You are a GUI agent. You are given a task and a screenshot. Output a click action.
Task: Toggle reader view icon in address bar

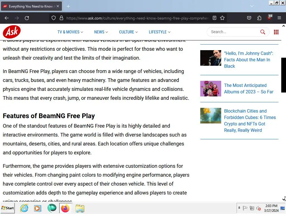pyautogui.click(x=214, y=18)
